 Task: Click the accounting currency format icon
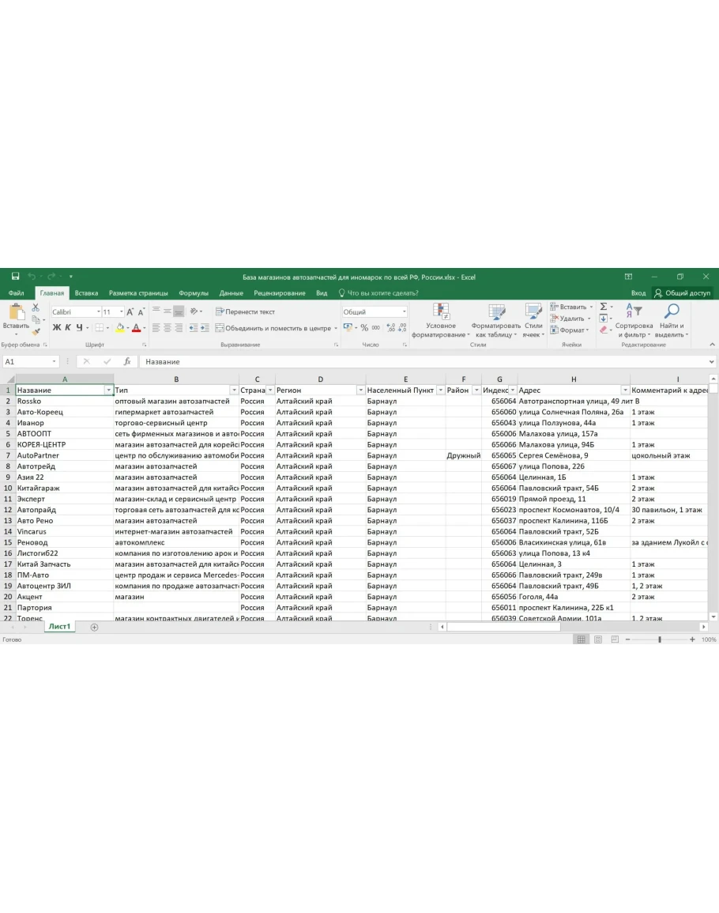point(348,328)
